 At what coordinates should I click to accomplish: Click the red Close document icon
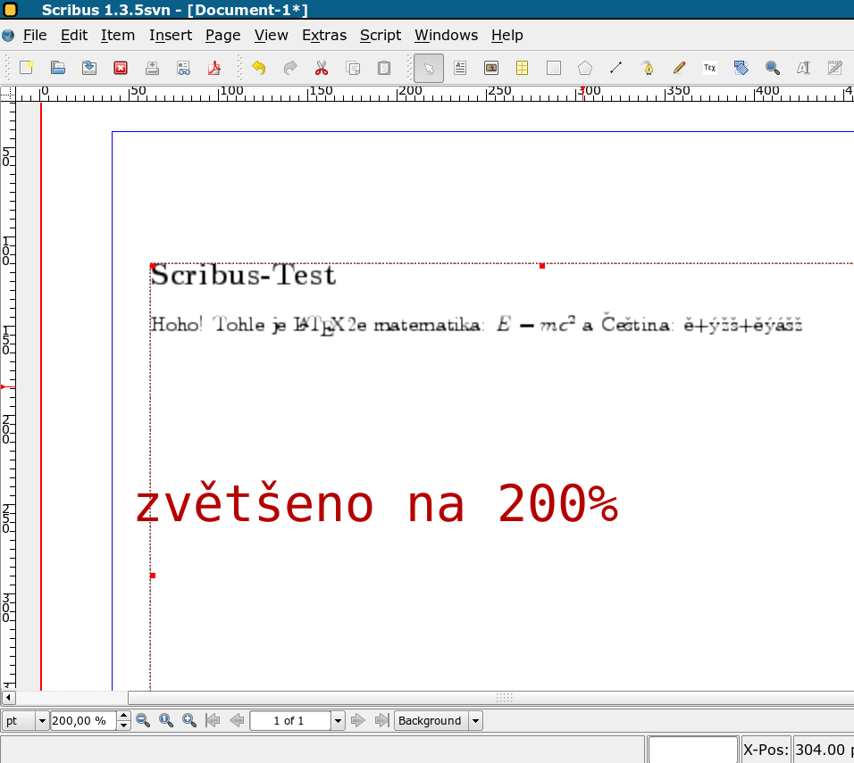click(121, 68)
